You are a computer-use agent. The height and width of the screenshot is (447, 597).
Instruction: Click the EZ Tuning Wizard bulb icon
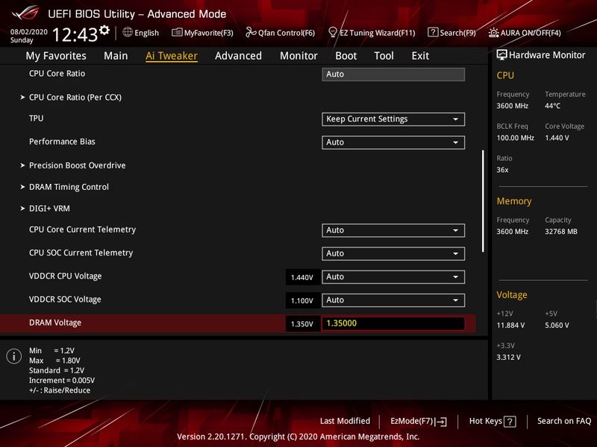coord(332,32)
